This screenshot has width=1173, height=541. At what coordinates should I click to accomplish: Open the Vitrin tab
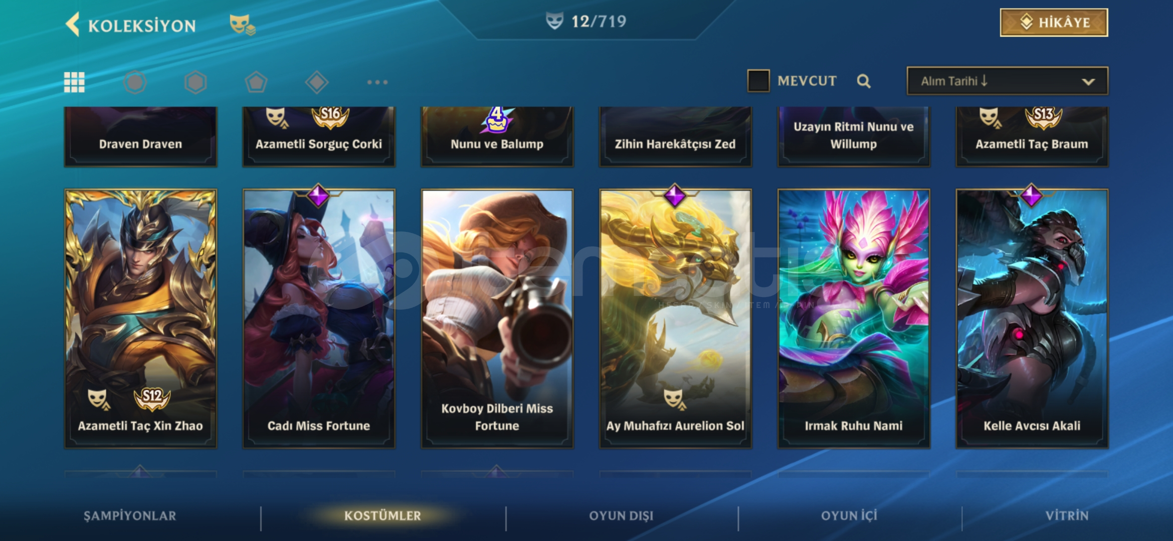(1067, 516)
